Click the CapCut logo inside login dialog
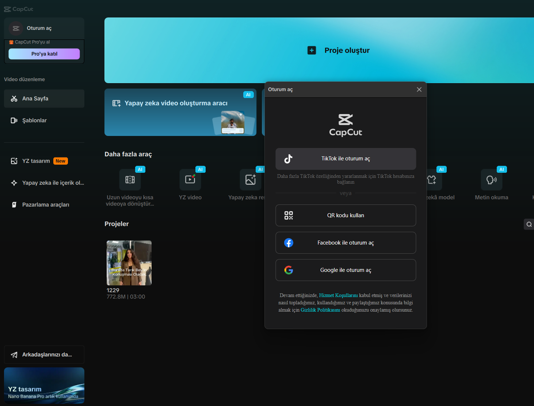 pyautogui.click(x=346, y=125)
